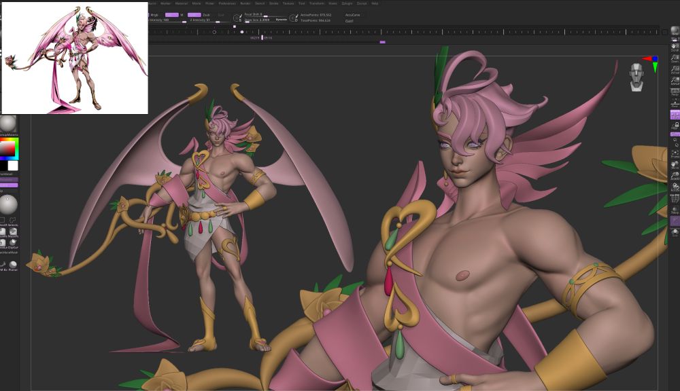Click inside the rainbow color picker square
Screen dimensions: 680x391
tap(8, 148)
